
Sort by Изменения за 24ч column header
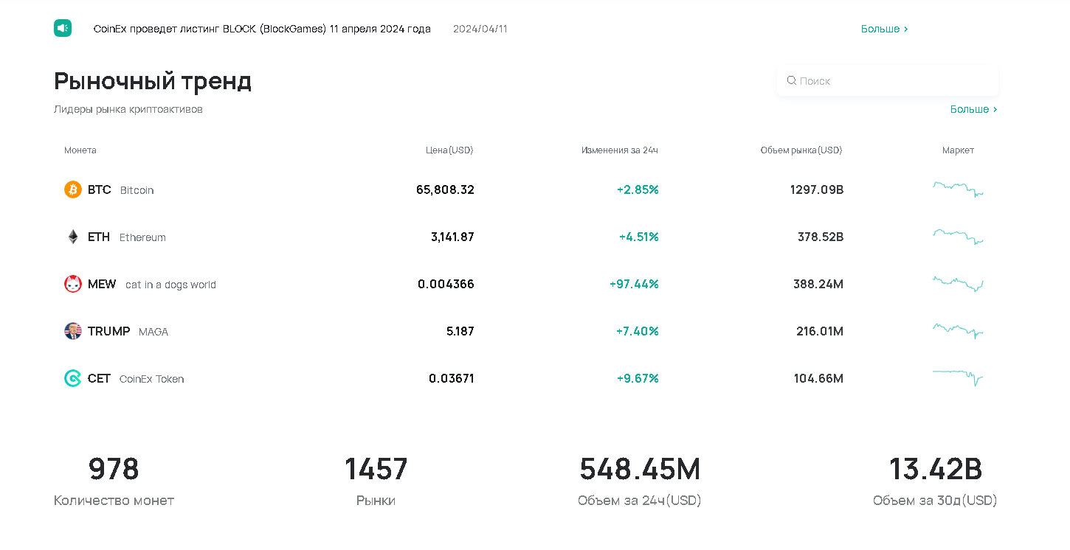coord(620,150)
